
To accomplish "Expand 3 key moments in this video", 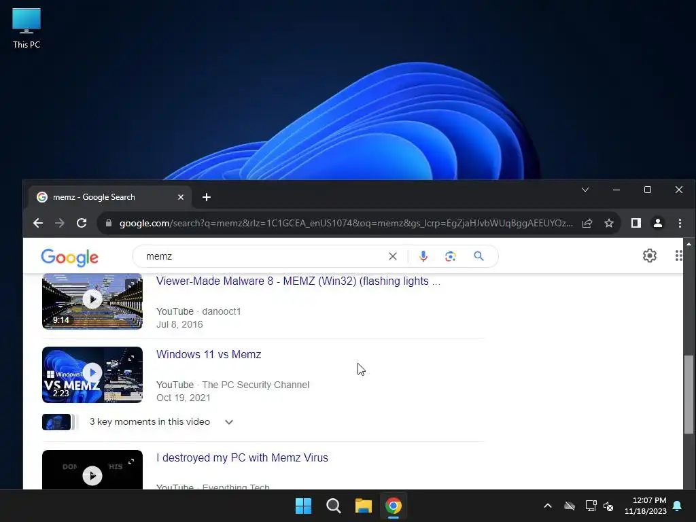I will tap(229, 422).
